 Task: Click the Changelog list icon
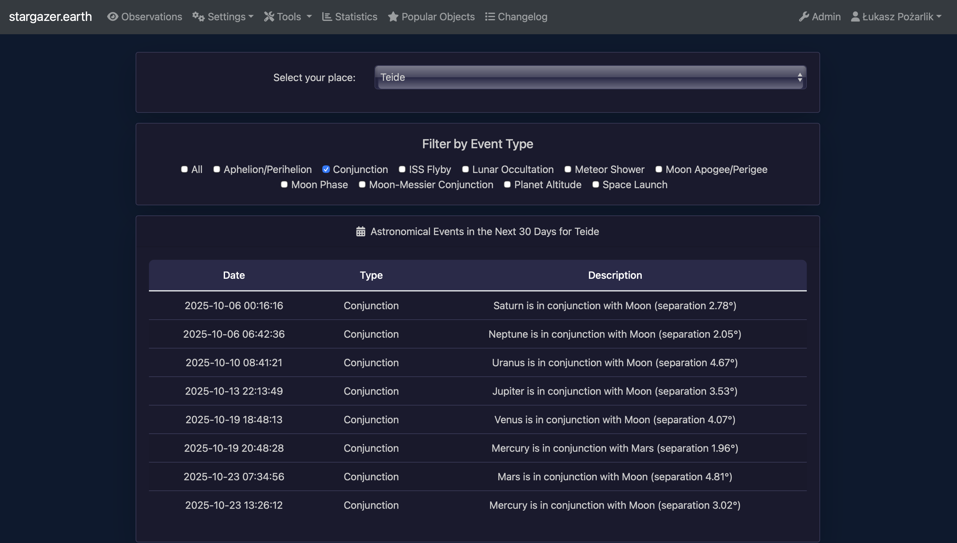pos(490,17)
